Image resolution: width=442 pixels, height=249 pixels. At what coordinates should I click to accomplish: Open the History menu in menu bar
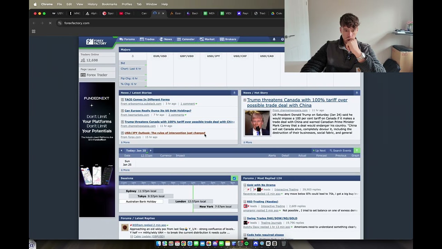pos(93,4)
